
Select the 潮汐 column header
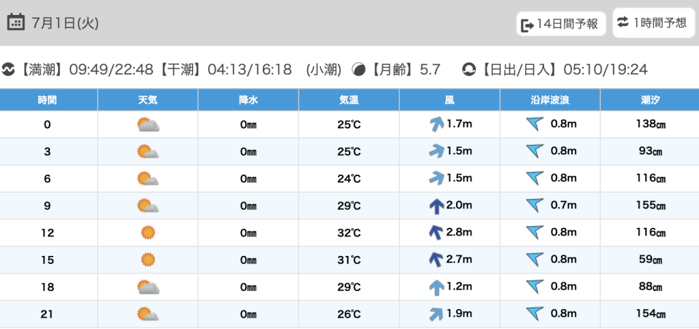pyautogui.click(x=649, y=100)
